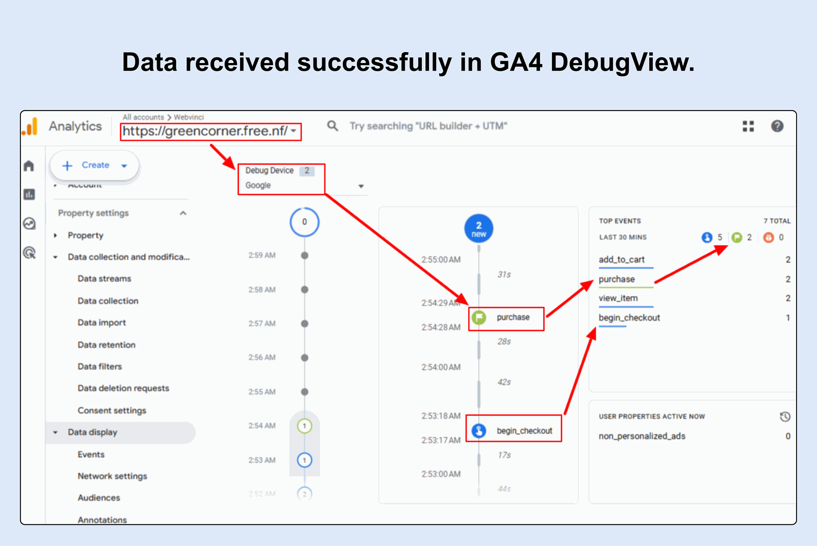Viewport: 817px width, 546px height.
Task: Open the Help question mark icon
Action: click(777, 126)
